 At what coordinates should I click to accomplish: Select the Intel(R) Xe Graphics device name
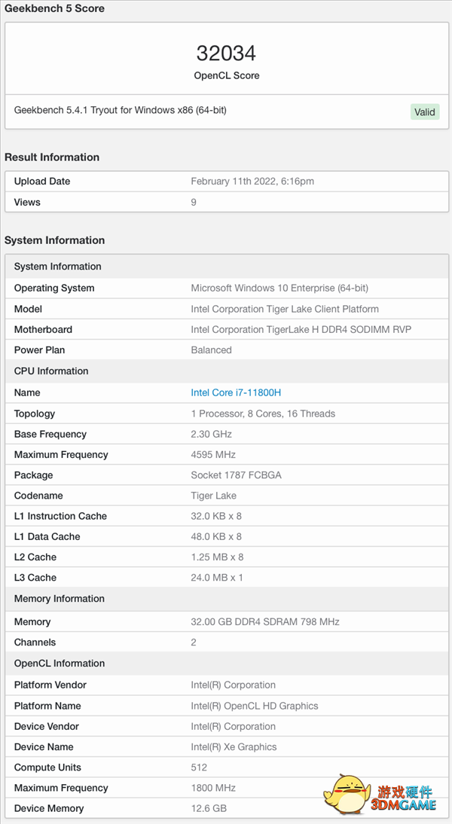(x=234, y=746)
